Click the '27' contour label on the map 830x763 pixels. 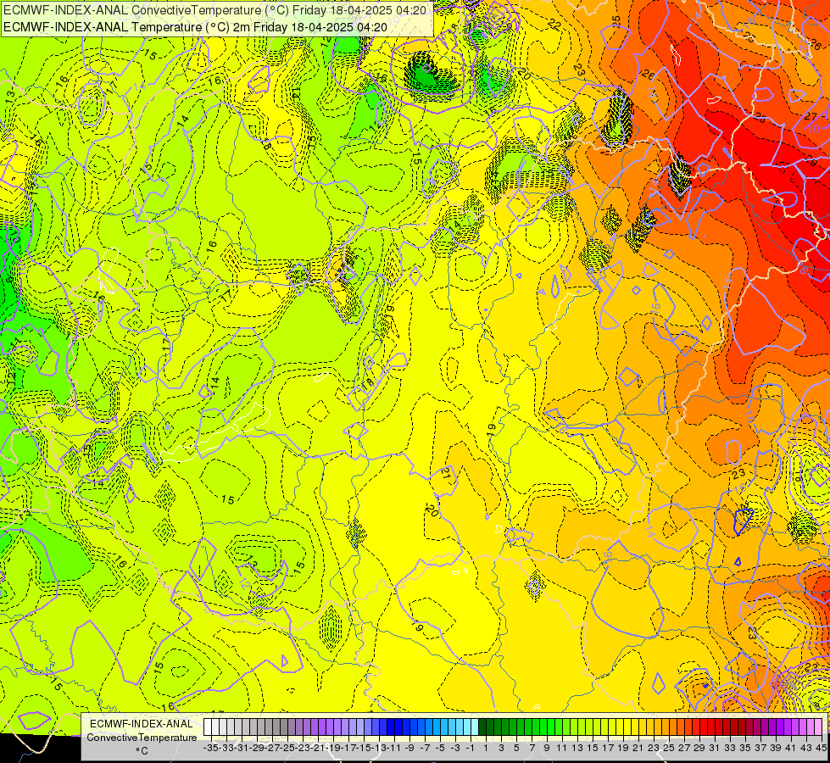click(811, 116)
